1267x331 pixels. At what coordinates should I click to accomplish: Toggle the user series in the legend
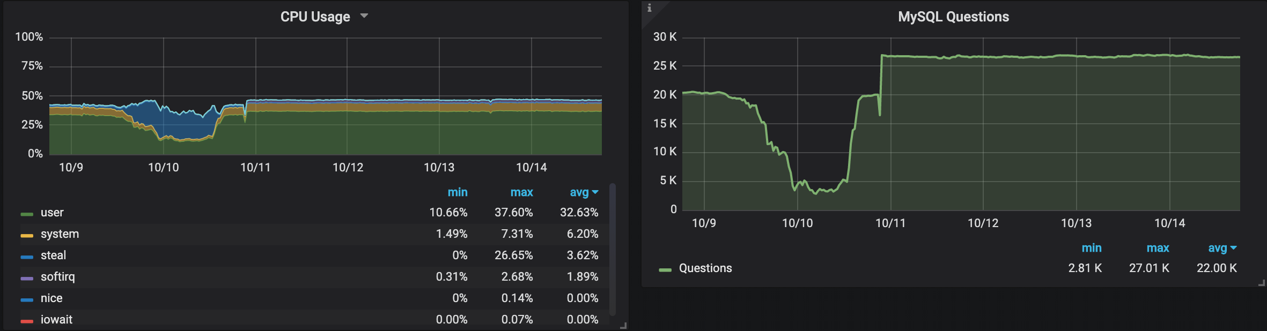[52, 213]
